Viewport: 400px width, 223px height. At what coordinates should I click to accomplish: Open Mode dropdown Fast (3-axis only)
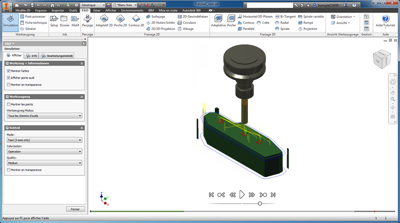(45, 140)
